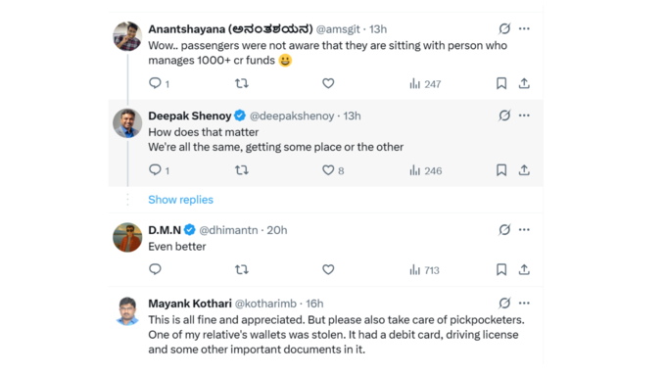Open @deepakshenoy profile handle
This screenshot has height=375, width=666.
pos(292,116)
